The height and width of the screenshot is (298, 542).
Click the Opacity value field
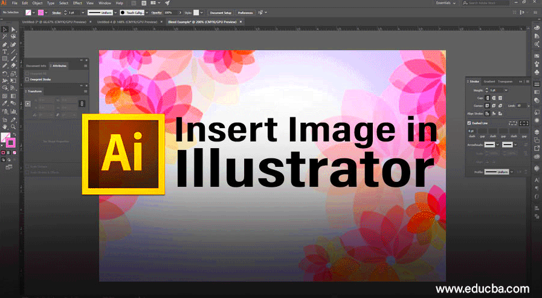(170, 13)
